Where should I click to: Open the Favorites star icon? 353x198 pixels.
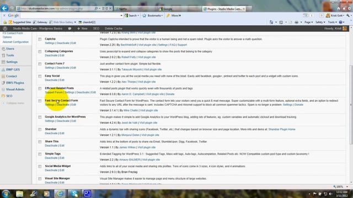(x=344, y=9)
